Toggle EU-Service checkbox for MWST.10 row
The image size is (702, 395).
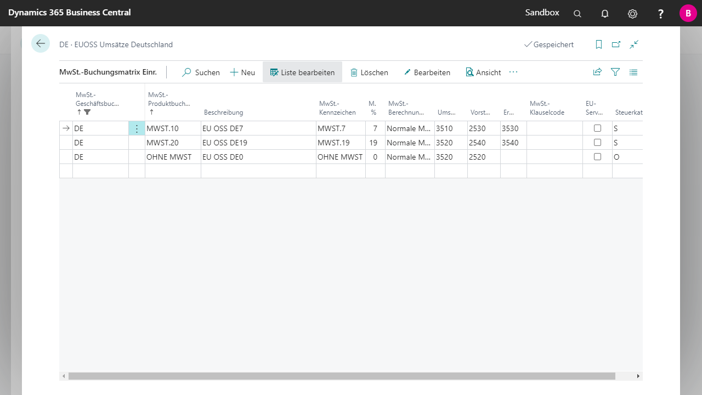pyautogui.click(x=597, y=128)
